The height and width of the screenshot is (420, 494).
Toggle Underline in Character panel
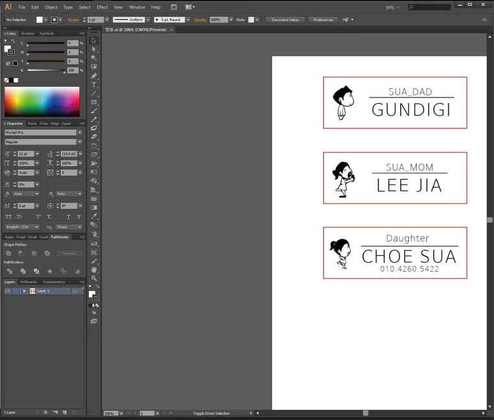pyautogui.click(x=68, y=217)
